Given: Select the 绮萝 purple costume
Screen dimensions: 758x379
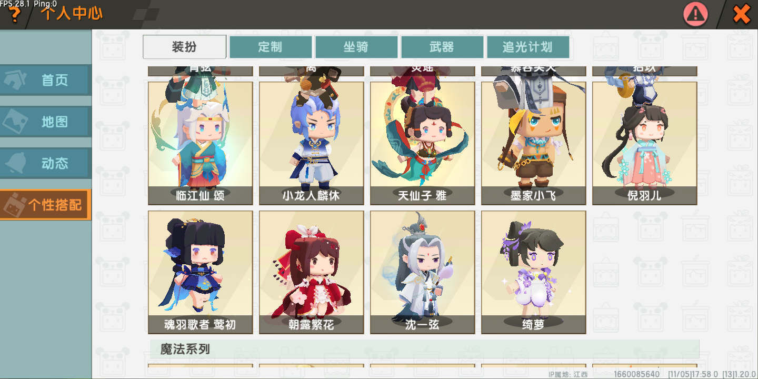Looking at the screenshot, I should pos(534,272).
